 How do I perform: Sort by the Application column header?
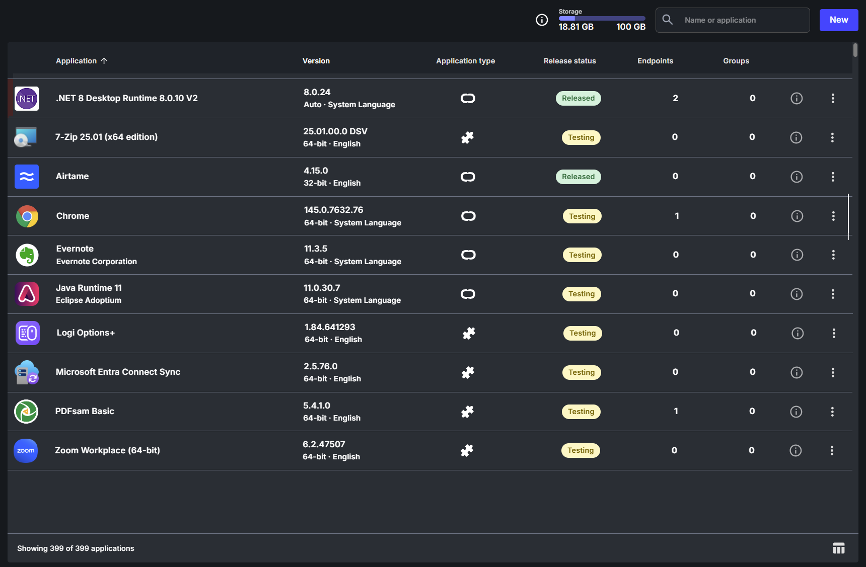(x=77, y=61)
